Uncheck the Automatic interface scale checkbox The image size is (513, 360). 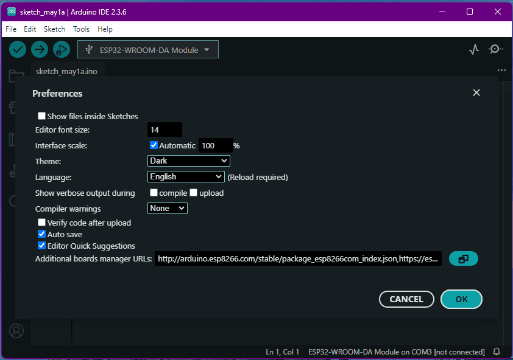pos(154,145)
